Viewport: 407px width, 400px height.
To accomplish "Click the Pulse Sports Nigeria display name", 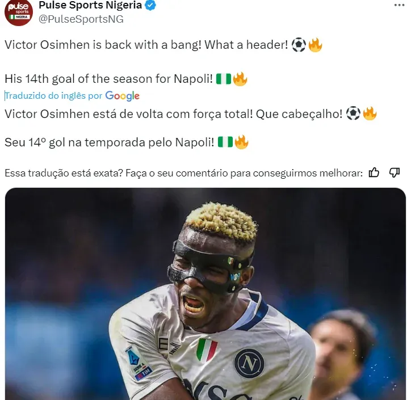I will point(90,5).
